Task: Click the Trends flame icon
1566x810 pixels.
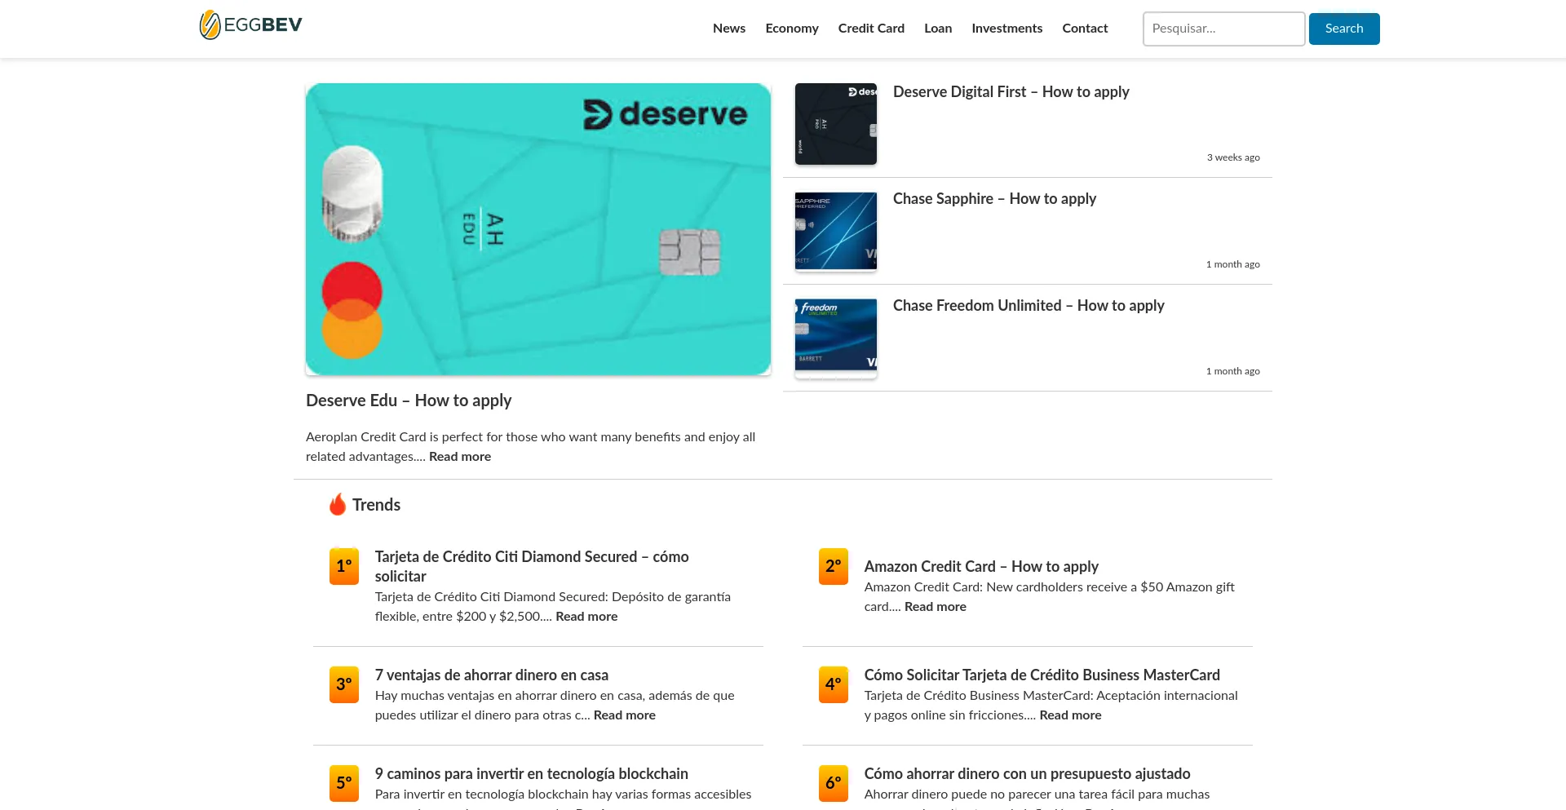Action: (x=338, y=505)
